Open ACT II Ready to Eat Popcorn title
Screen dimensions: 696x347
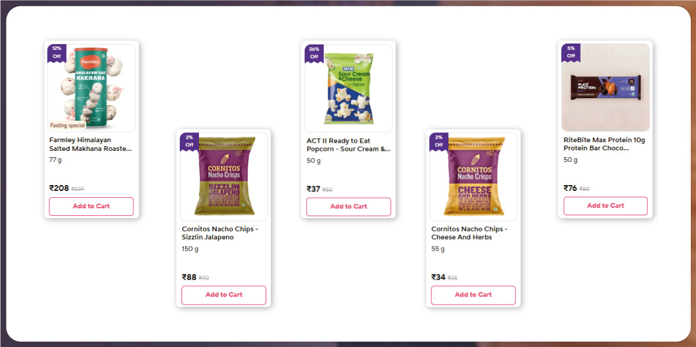pyautogui.click(x=348, y=145)
